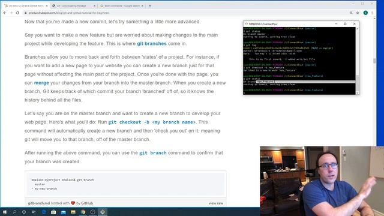Viewport: 384px width, 216px height.
Task: Open the GitHub link in gist footer
Action: click(x=87, y=203)
